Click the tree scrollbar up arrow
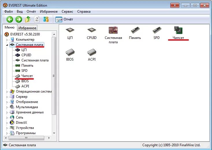The image size is (212, 150). pyautogui.click(x=54, y=34)
